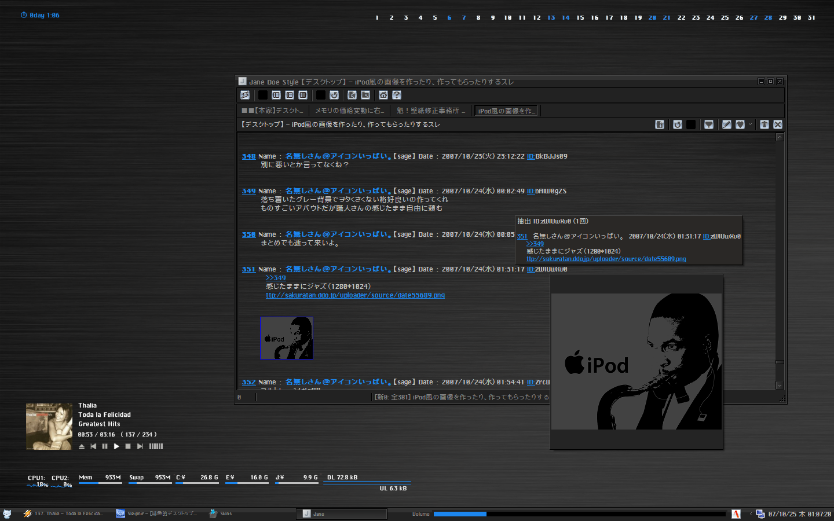This screenshot has width=834, height=521.
Task: Click the first three-pane layout icon
Action: point(276,95)
